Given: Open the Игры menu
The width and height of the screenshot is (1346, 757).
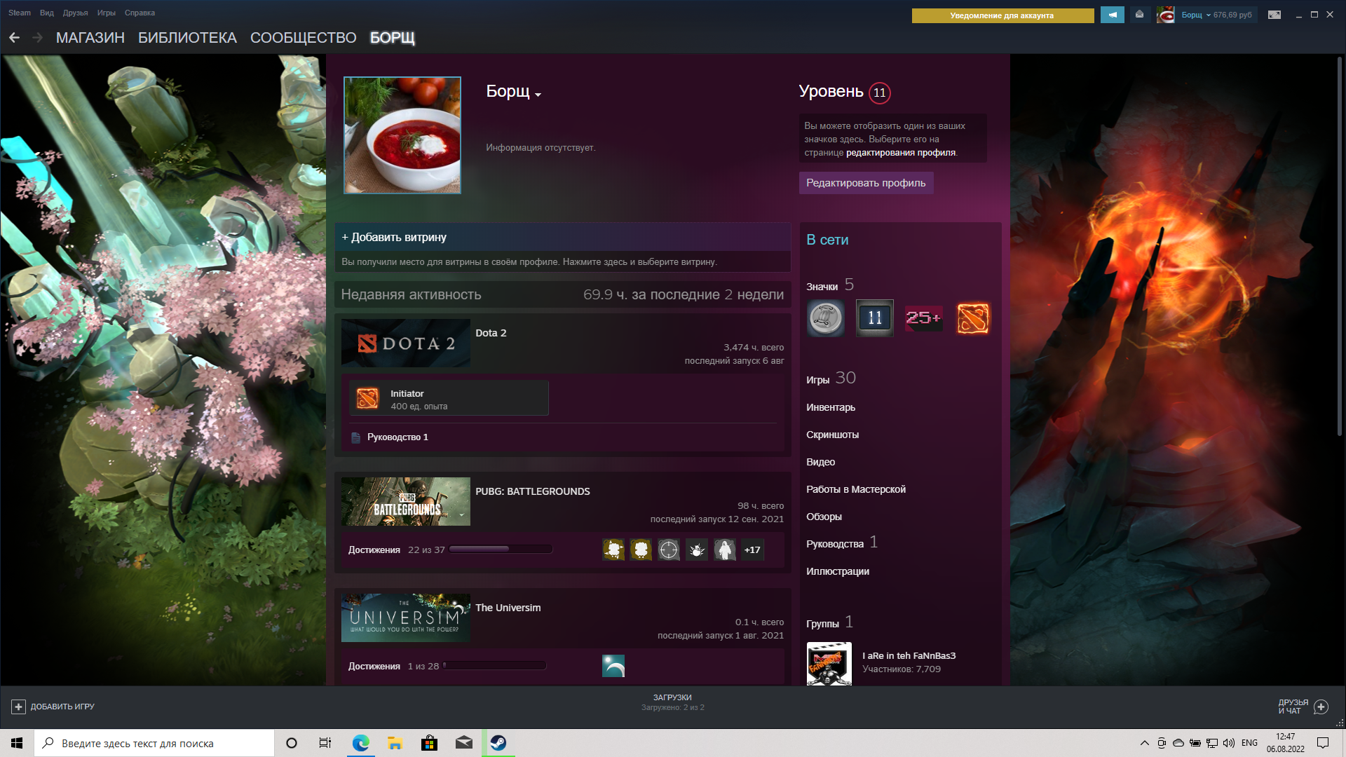Looking at the screenshot, I should coord(107,13).
